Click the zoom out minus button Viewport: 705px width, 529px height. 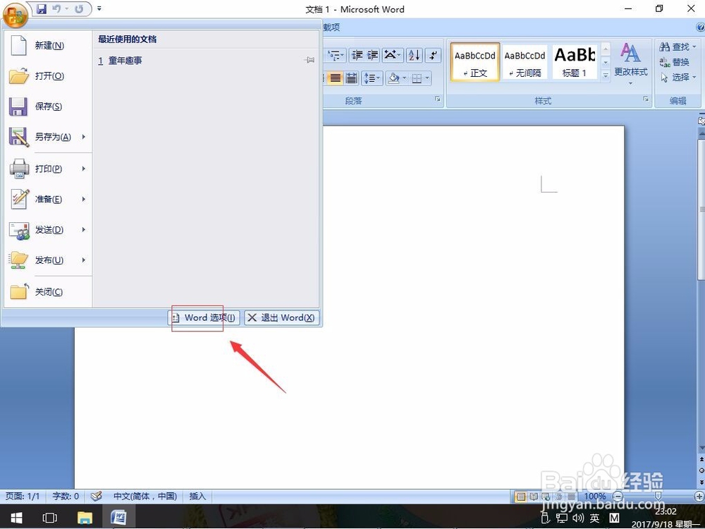pyautogui.click(x=618, y=497)
